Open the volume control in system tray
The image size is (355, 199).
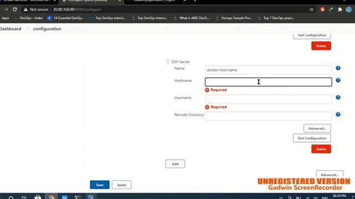(x=316, y=198)
